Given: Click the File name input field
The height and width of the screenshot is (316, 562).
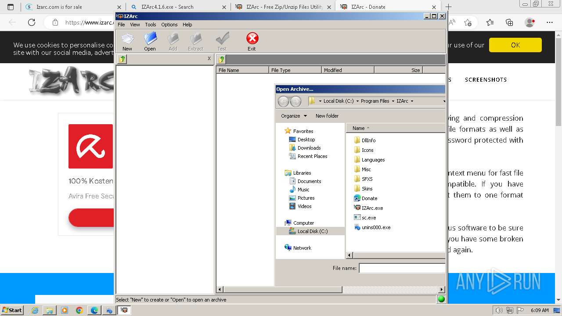Looking at the screenshot, I should [x=402, y=268].
